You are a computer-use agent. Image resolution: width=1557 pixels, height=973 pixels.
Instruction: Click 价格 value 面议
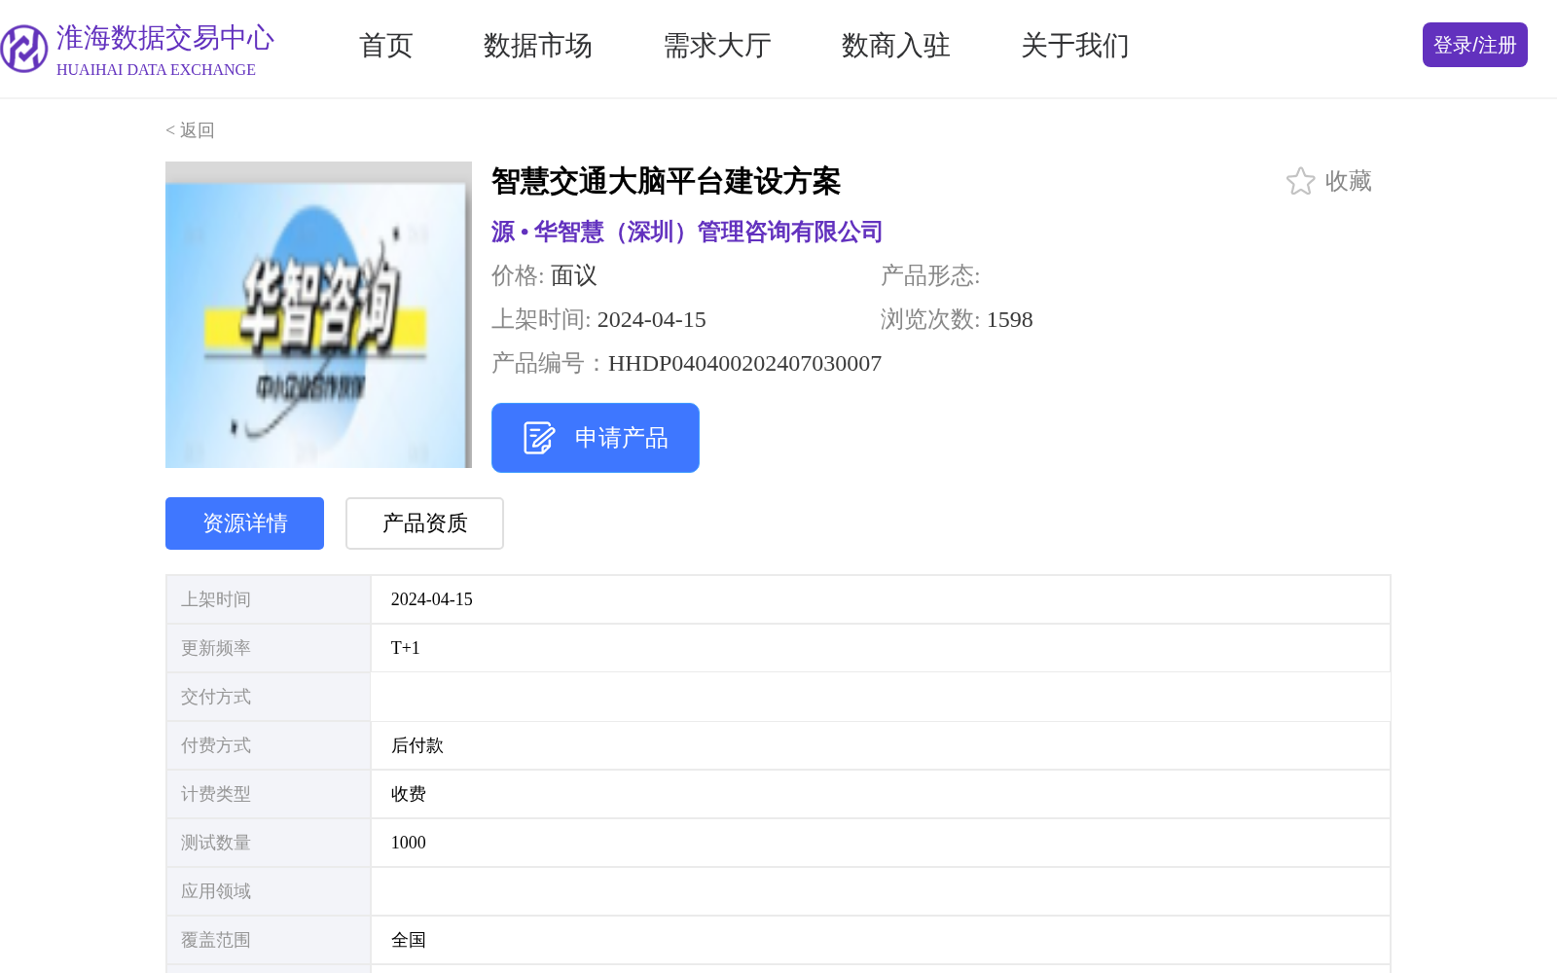[574, 275]
